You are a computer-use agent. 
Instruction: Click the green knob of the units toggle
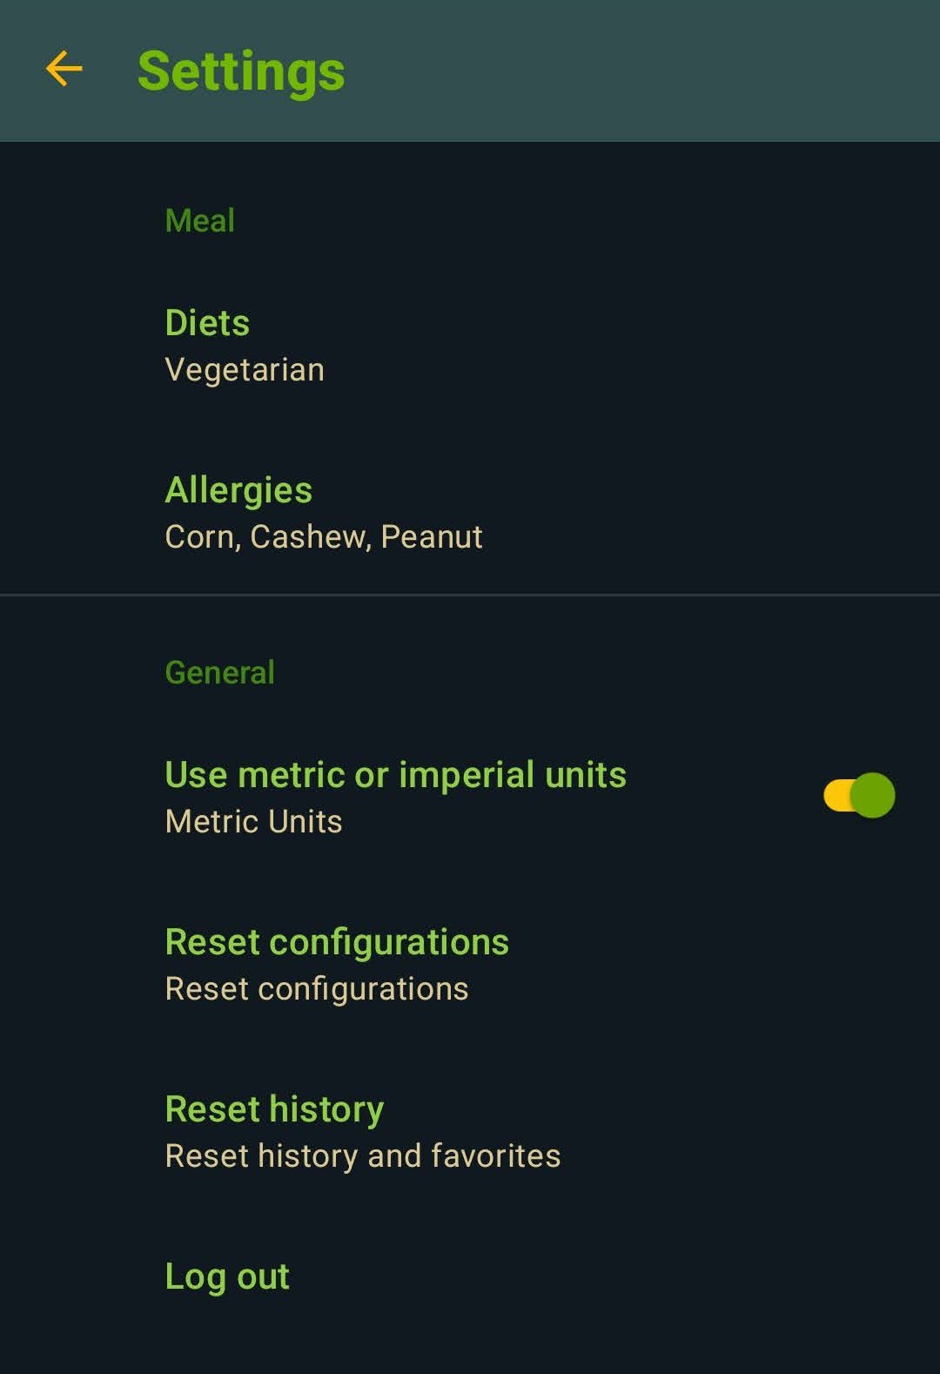(872, 795)
